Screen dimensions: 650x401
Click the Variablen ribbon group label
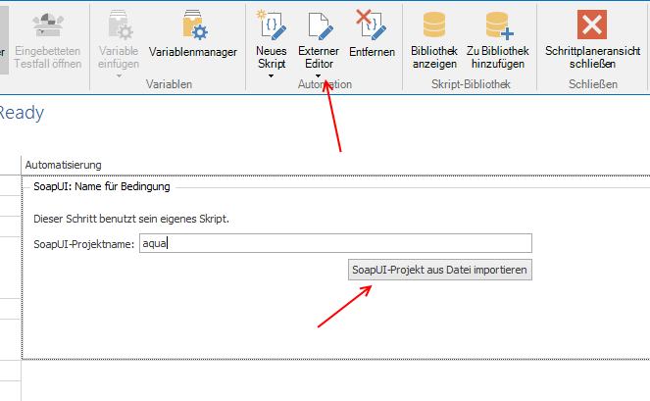point(169,85)
